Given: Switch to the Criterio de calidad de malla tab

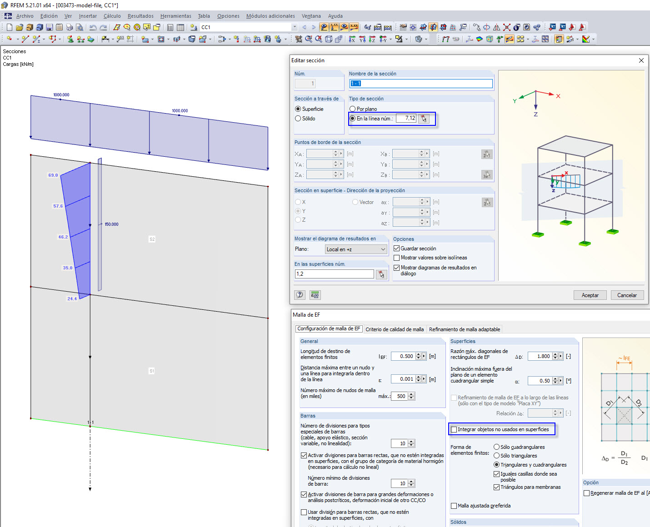Looking at the screenshot, I should click(395, 329).
